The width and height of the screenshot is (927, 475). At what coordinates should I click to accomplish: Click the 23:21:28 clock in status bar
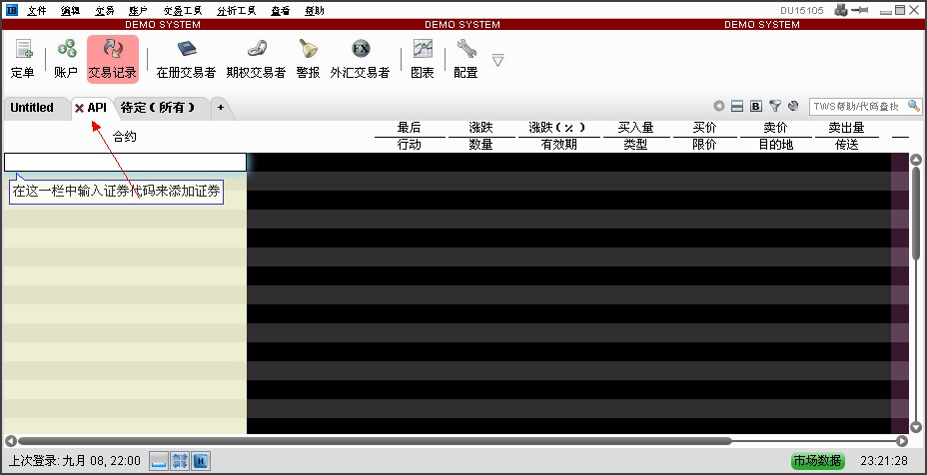pyautogui.click(x=884, y=461)
